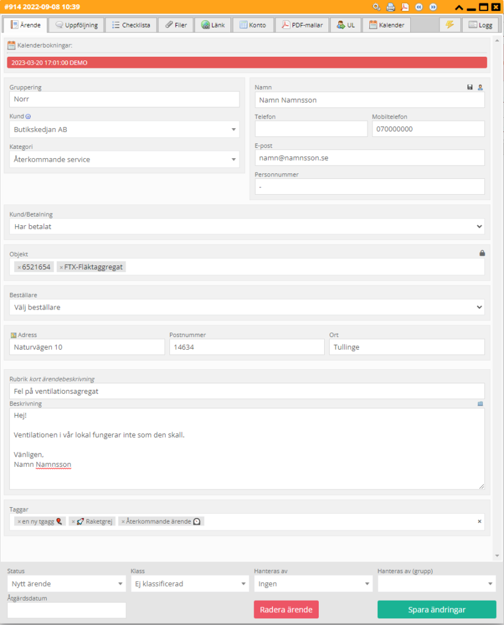Clear all tags with the x button
The image size is (504, 625).
tap(479, 521)
